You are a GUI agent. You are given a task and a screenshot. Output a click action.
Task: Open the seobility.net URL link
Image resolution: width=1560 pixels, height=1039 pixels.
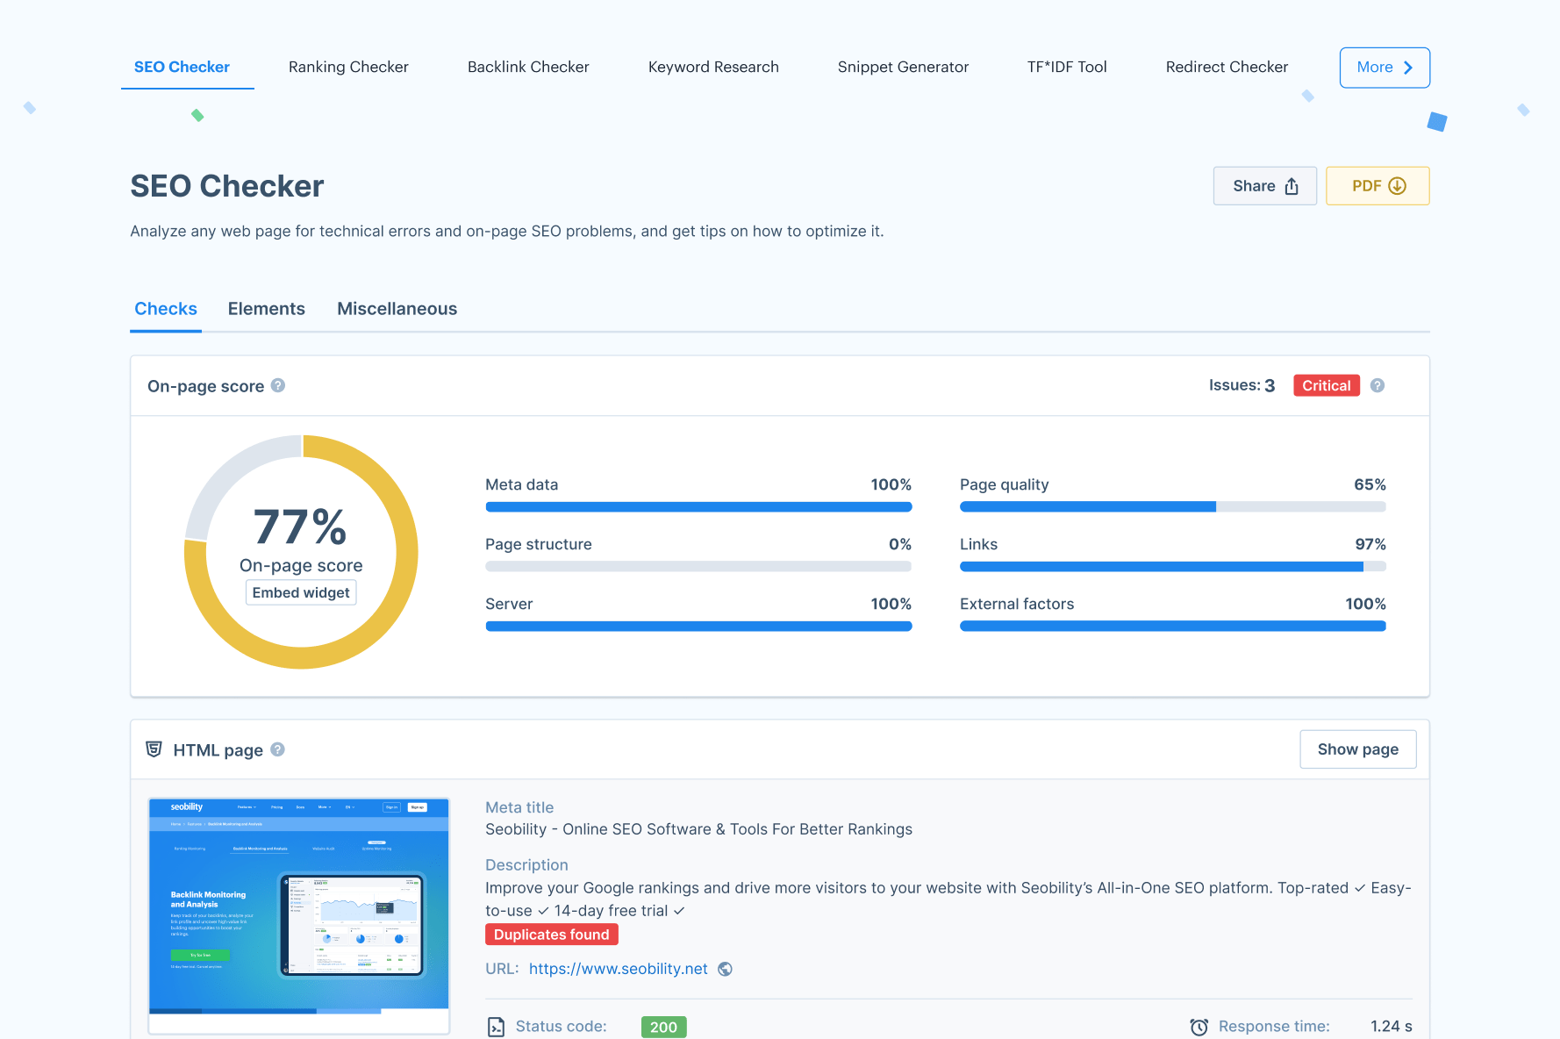click(618, 969)
